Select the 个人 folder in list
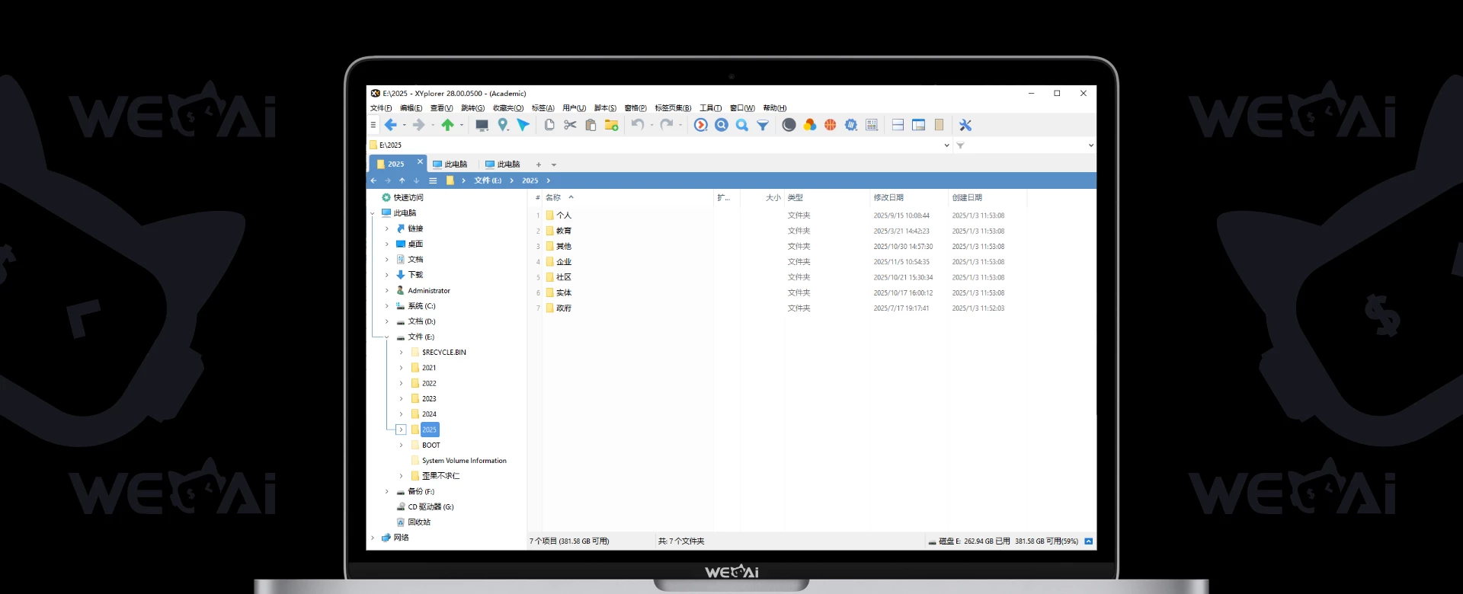Screen dimensions: 1463x594 pos(563,216)
